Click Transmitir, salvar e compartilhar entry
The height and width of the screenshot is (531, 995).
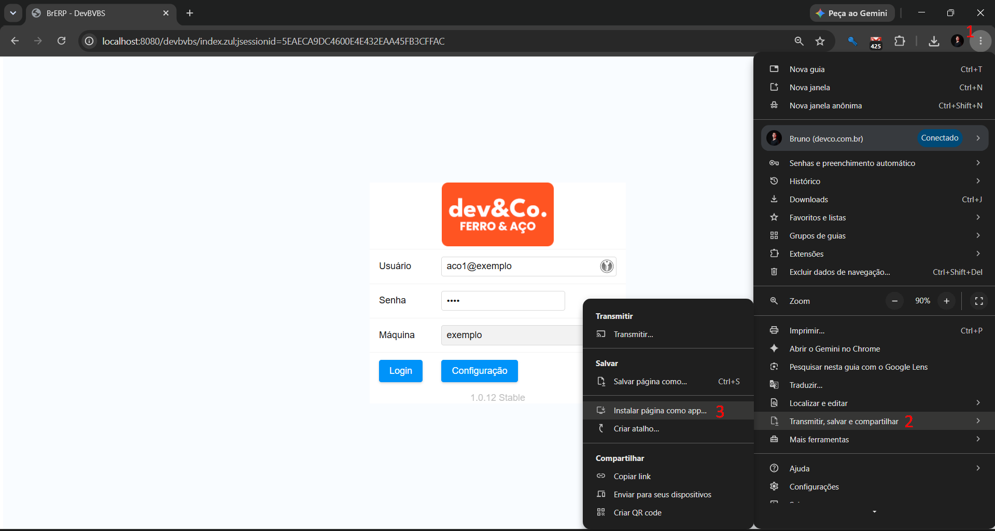(x=875, y=422)
